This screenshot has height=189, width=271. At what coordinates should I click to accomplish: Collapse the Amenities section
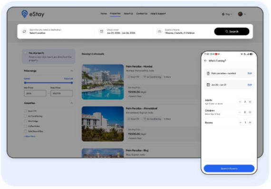tap(71, 103)
